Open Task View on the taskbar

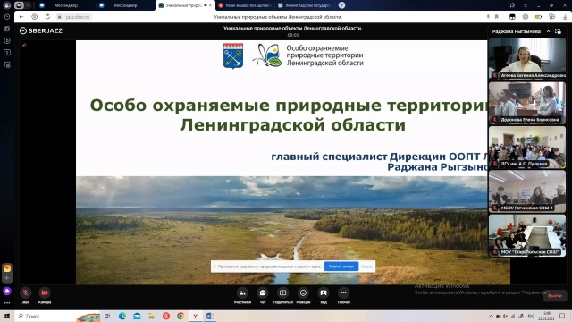pyautogui.click(x=107, y=316)
